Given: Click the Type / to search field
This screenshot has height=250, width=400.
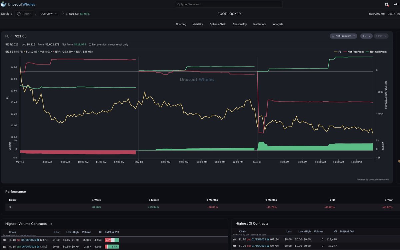Looking at the screenshot, I should pos(229,4).
